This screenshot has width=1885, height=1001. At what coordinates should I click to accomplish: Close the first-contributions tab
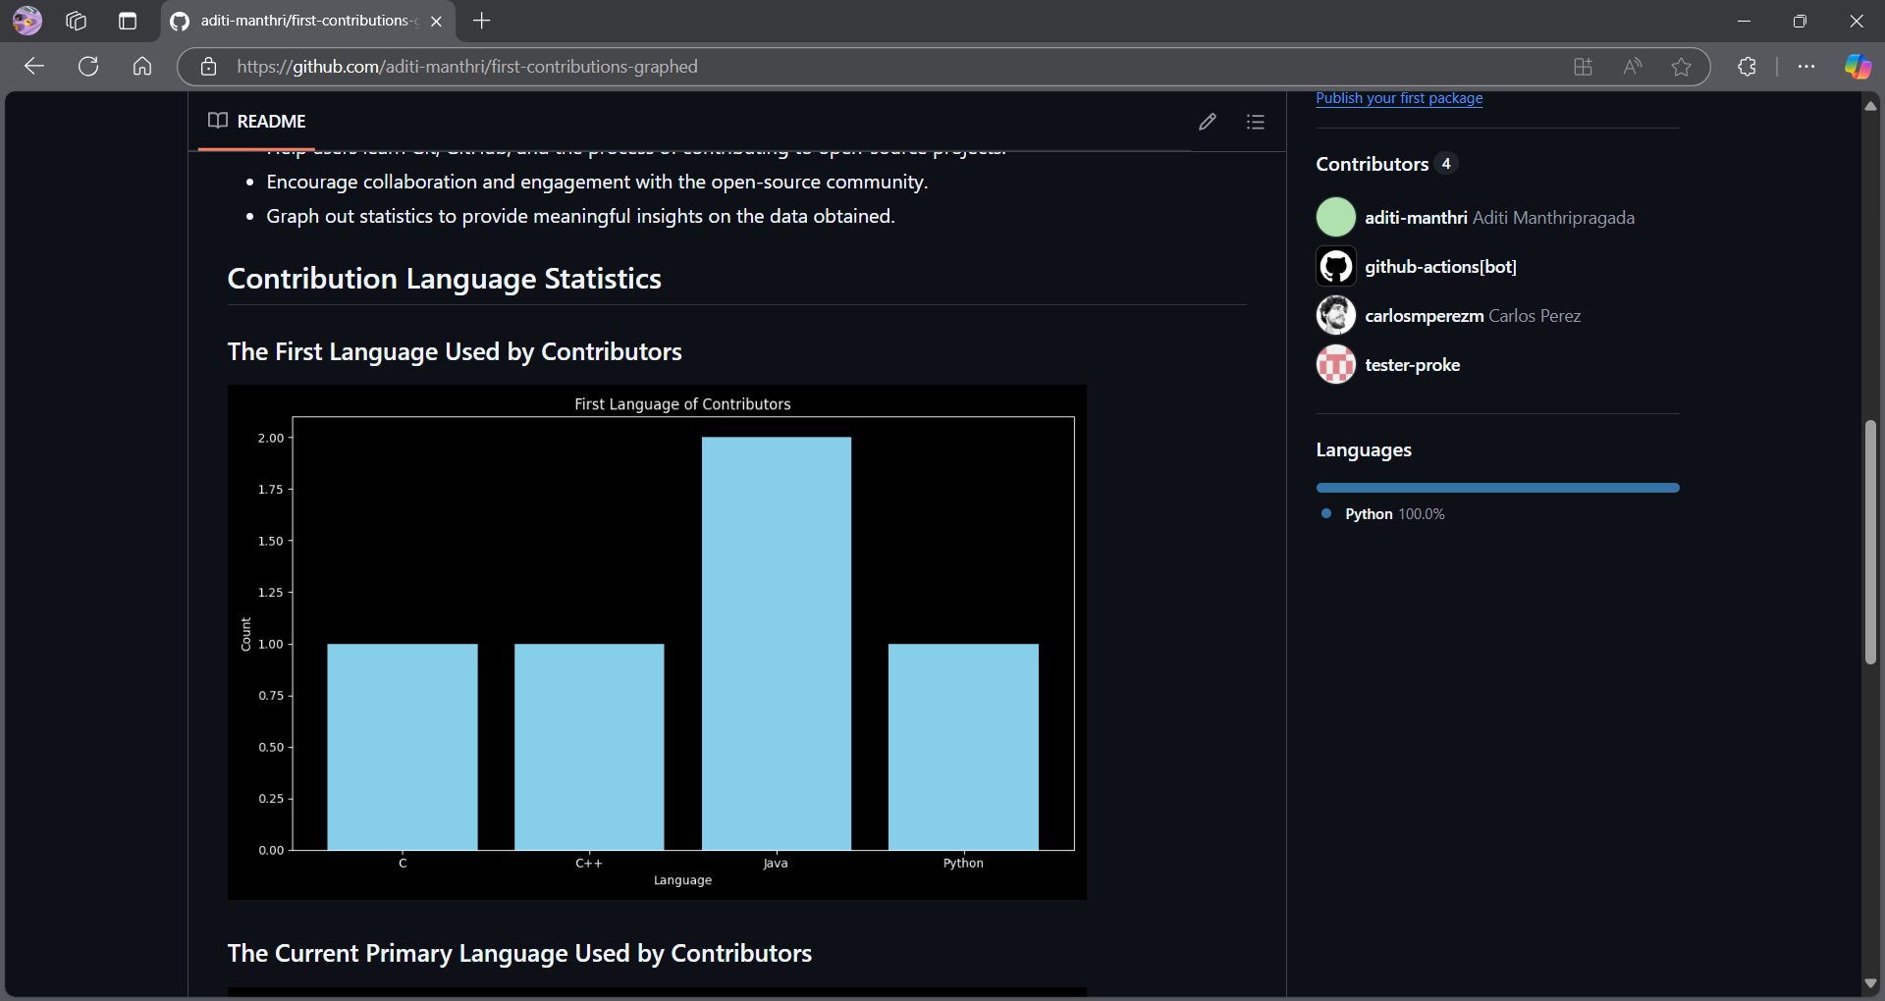point(437,22)
